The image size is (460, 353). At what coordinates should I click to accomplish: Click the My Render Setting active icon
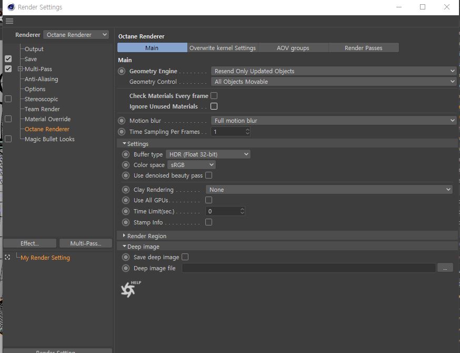[x=7, y=257]
